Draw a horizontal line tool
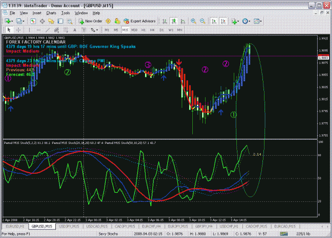Screen dimensions: 332x238 click(x=38, y=30)
